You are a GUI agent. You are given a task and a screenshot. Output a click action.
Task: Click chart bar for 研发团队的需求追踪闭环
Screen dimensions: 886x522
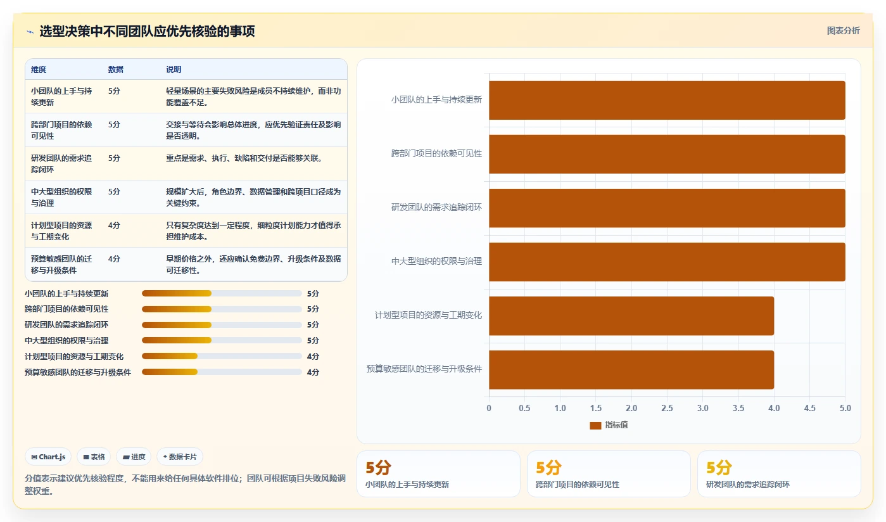coord(667,208)
